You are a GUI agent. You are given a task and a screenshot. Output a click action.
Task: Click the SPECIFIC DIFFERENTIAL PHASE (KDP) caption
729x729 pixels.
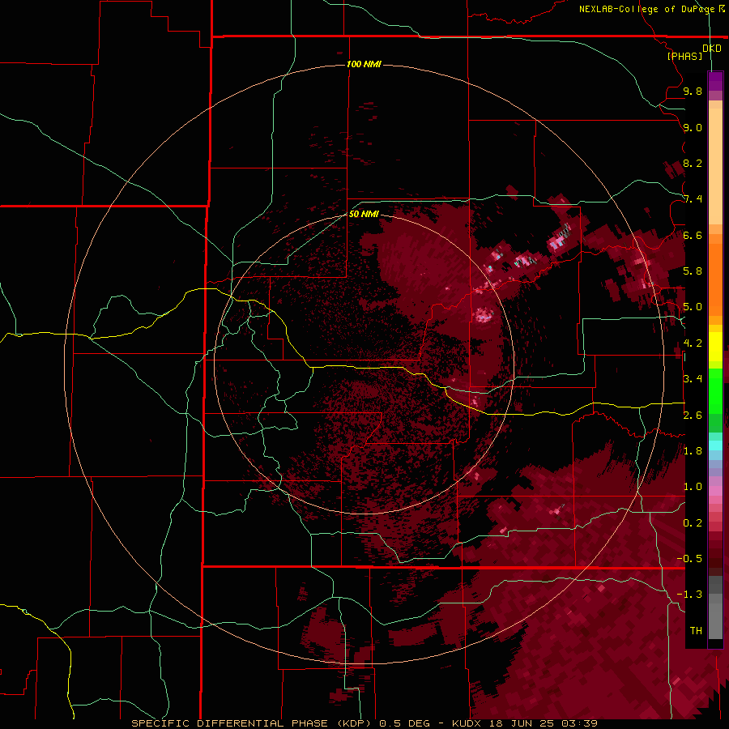point(252,723)
